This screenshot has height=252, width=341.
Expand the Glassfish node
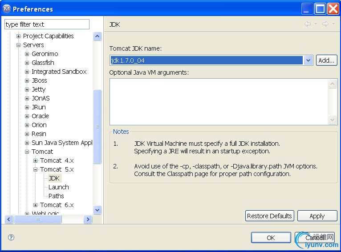[27, 63]
